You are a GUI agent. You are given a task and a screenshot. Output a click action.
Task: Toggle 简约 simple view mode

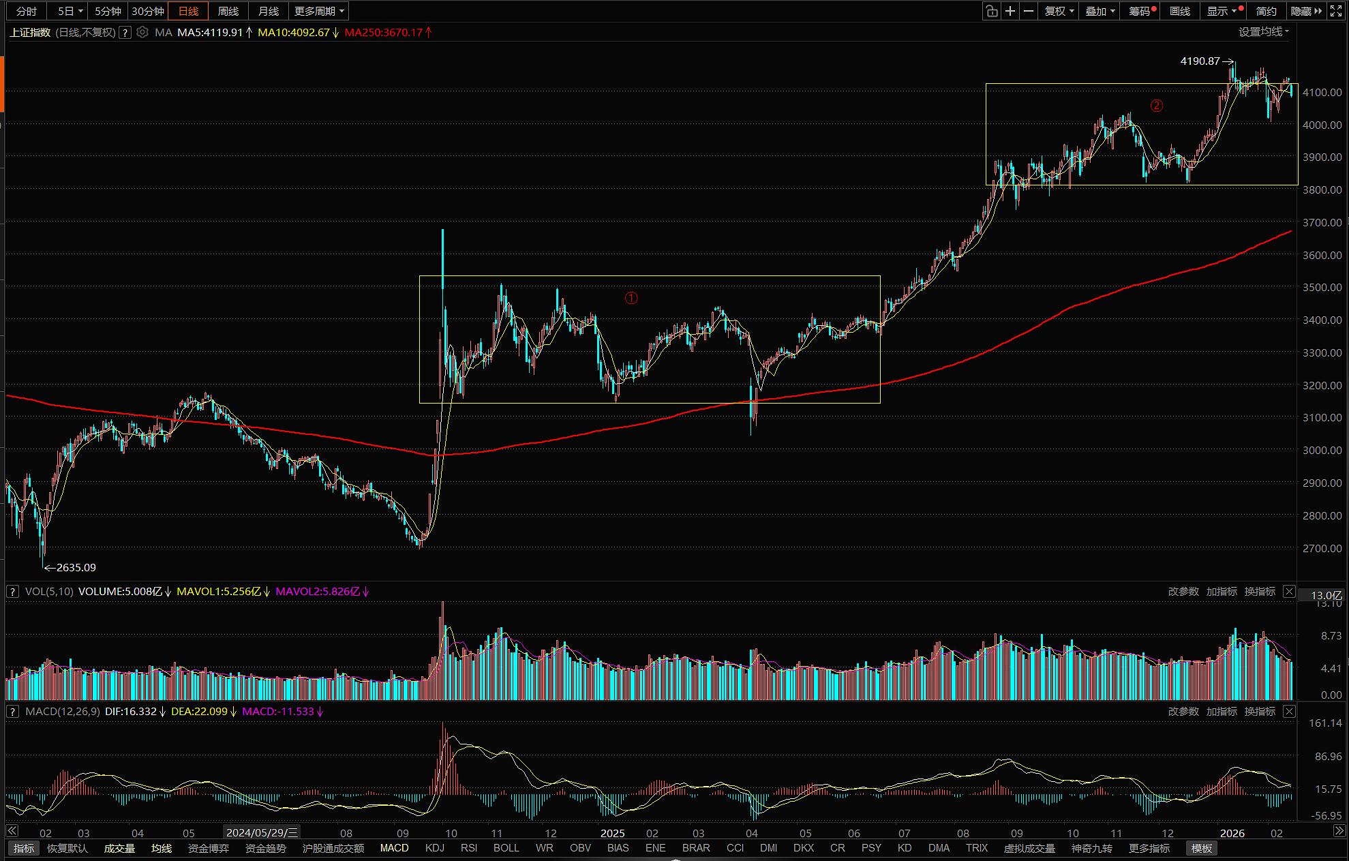click(1267, 11)
